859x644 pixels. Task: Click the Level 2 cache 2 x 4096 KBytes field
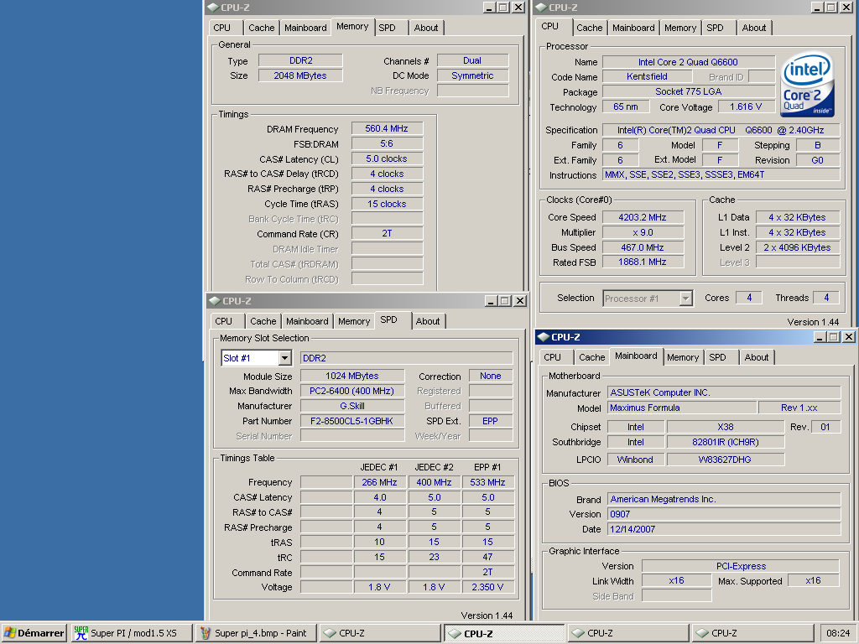pos(798,247)
